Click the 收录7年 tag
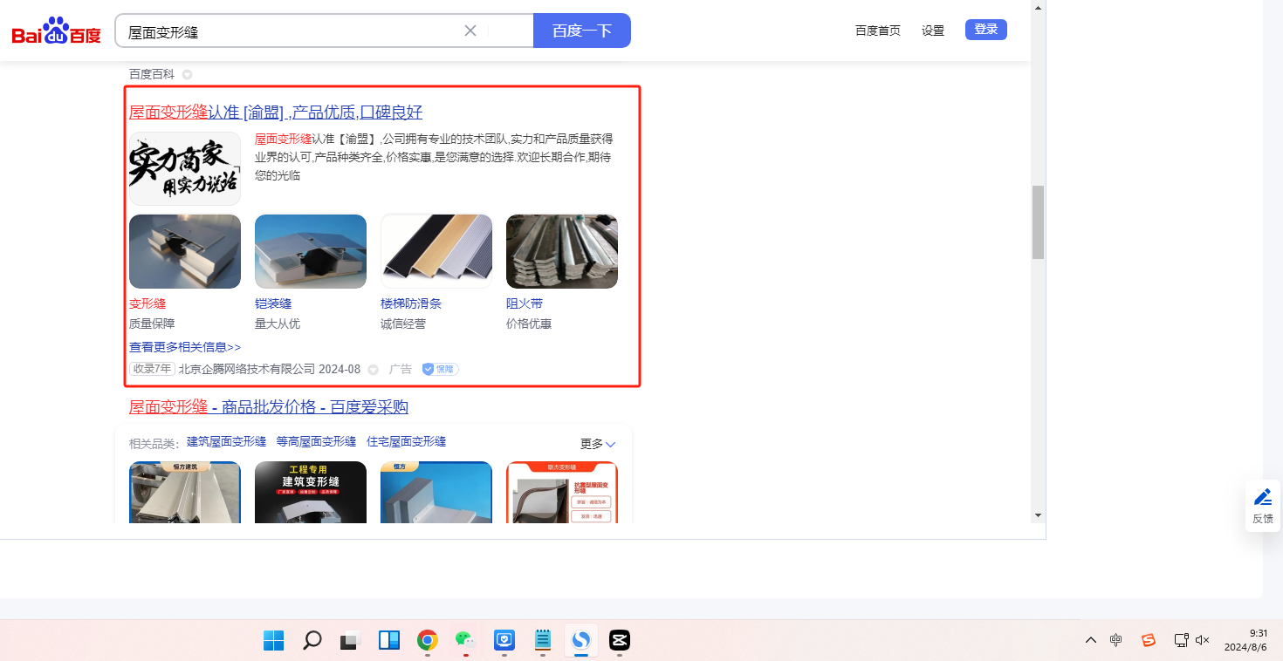Viewport: 1283px width, 661px height. (153, 369)
